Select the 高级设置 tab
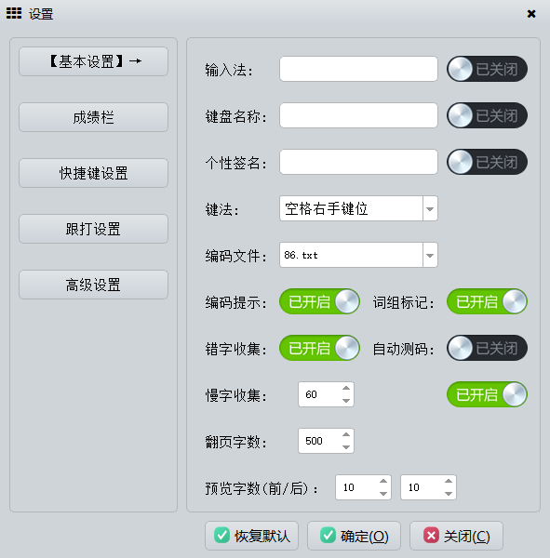This screenshot has height=558, width=550. tap(93, 285)
